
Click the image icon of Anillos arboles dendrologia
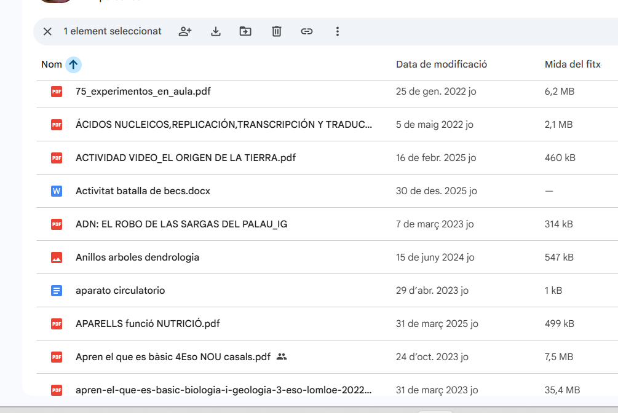click(x=57, y=258)
